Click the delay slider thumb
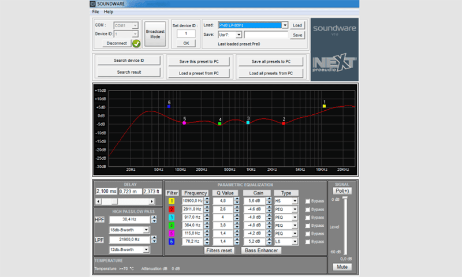This screenshot has width=462, height=277. tap(114, 201)
